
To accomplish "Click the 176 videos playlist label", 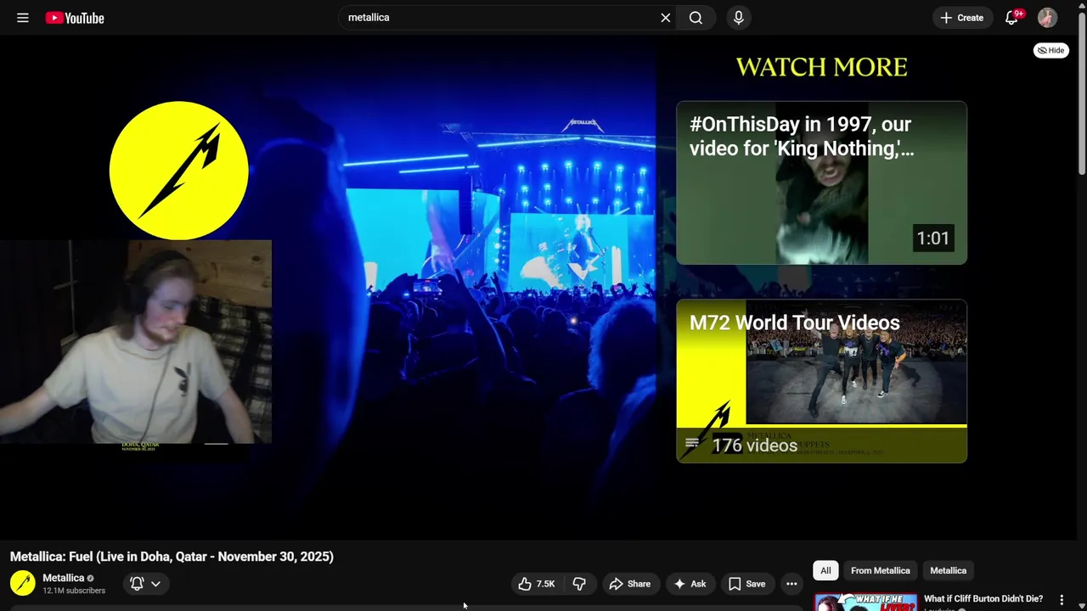I will coord(754,446).
